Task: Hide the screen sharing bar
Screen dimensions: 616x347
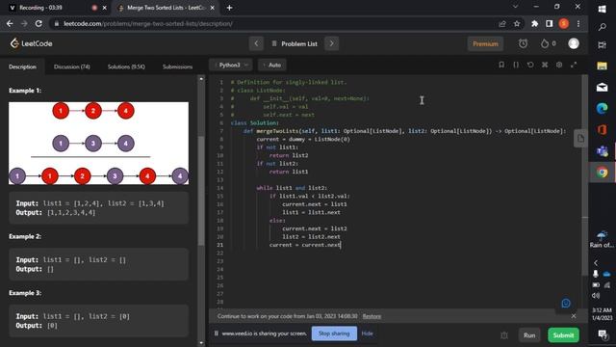Action: pyautogui.click(x=367, y=334)
